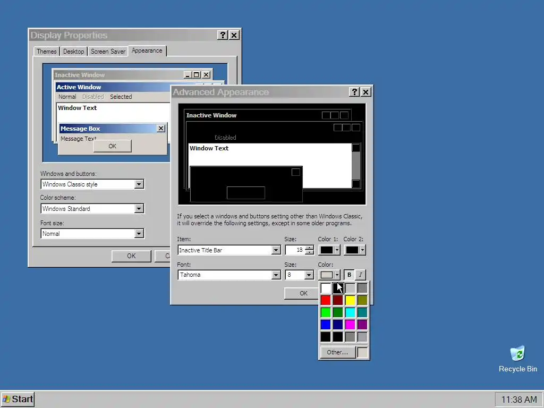Click Selected menu item in Display Properties preview
The width and height of the screenshot is (544, 408).
click(121, 97)
